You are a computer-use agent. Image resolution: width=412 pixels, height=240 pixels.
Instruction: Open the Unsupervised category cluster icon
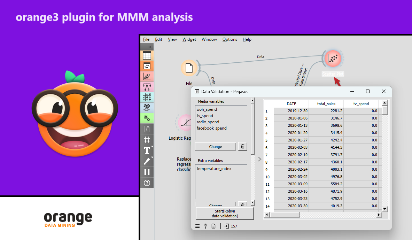click(x=147, y=108)
